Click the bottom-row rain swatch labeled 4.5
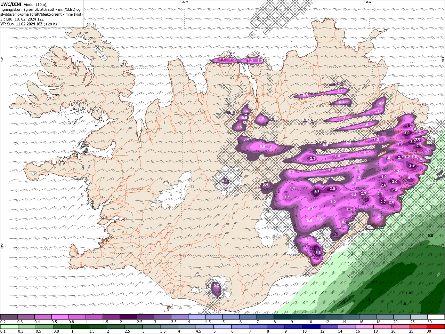The image size is (445, 334). pos(204,327)
